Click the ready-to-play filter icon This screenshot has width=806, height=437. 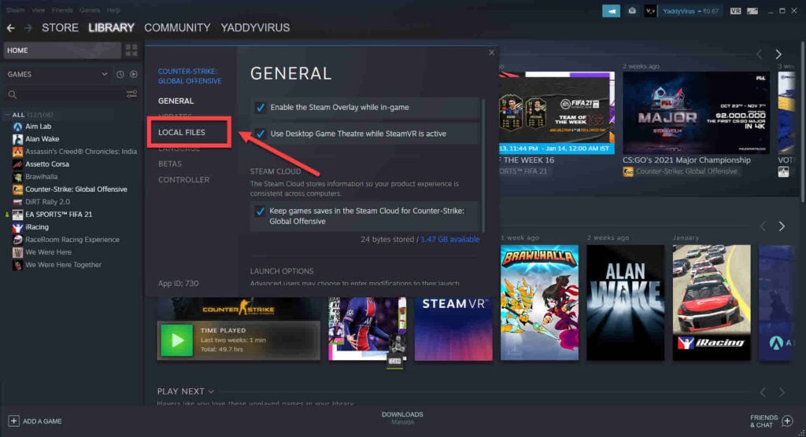tap(134, 75)
